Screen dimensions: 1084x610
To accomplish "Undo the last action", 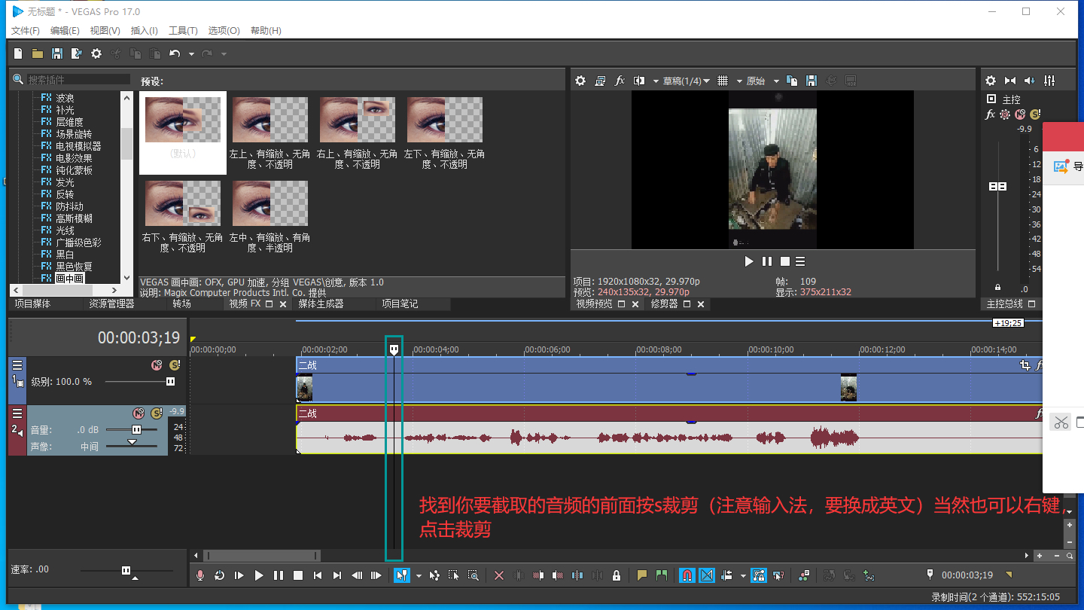I will (175, 53).
